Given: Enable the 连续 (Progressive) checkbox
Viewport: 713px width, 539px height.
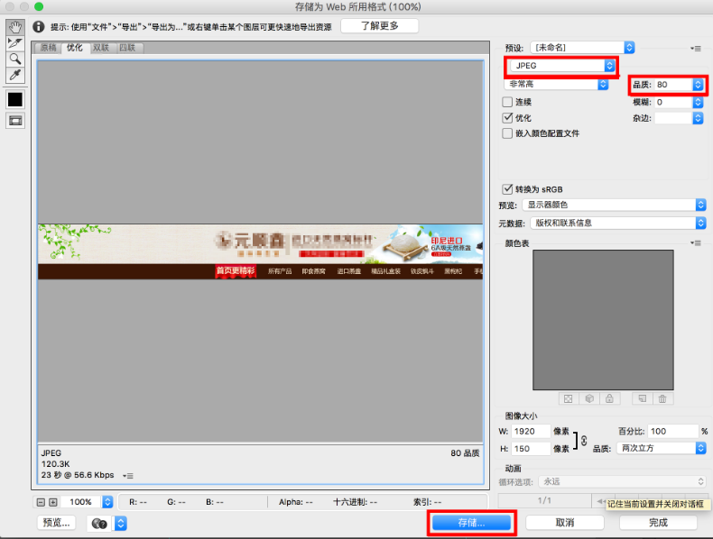Looking at the screenshot, I should 507,102.
